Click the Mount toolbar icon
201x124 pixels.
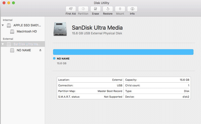(120, 9)
